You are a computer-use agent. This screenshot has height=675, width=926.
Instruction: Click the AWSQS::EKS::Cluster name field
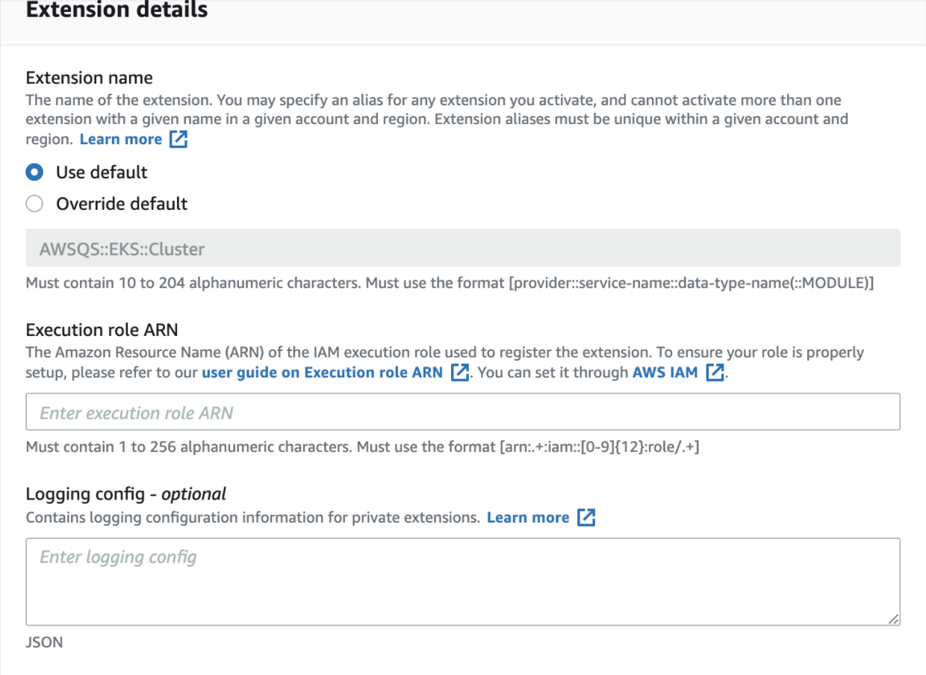point(463,249)
